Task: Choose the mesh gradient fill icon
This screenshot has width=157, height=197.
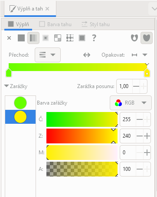Action: (x=58, y=38)
